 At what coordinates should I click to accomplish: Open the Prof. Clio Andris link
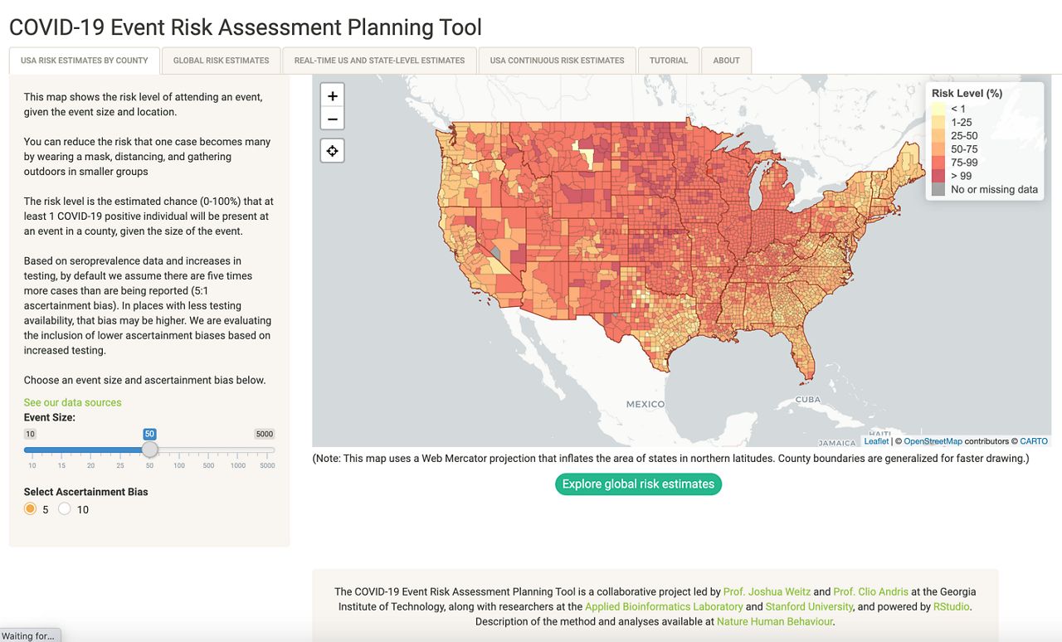pyautogui.click(x=870, y=591)
